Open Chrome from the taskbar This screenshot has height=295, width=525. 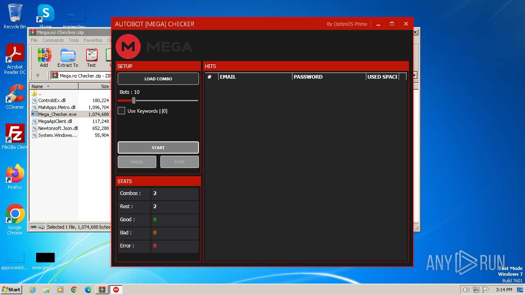pos(74,290)
